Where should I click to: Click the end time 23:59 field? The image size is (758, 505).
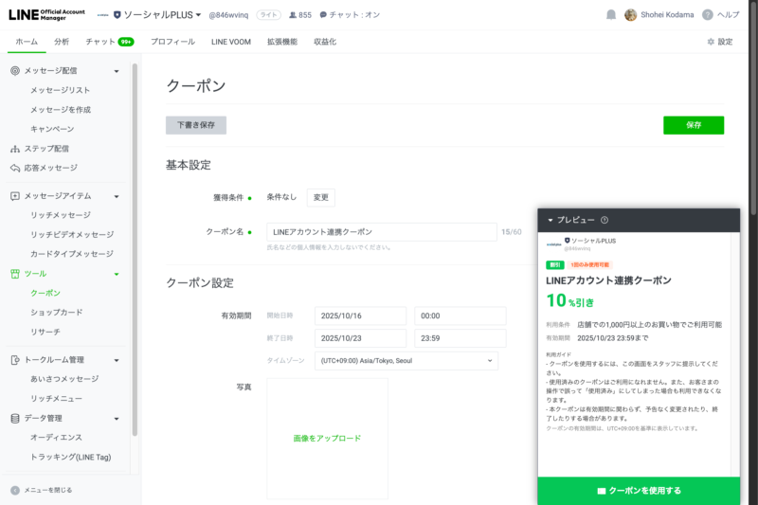pyautogui.click(x=460, y=338)
